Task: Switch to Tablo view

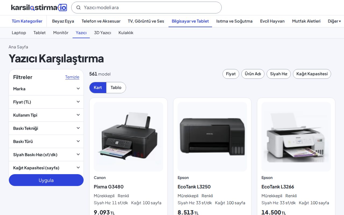Action: pyautogui.click(x=116, y=88)
